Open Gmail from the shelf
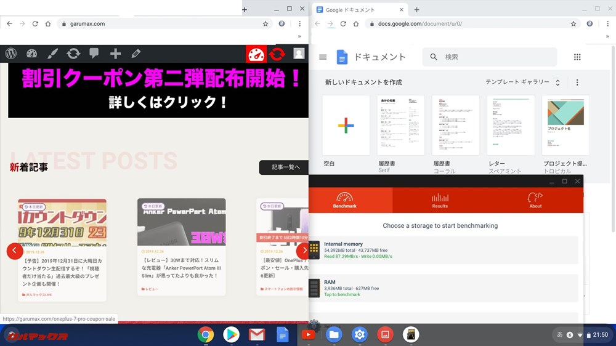 (x=257, y=335)
